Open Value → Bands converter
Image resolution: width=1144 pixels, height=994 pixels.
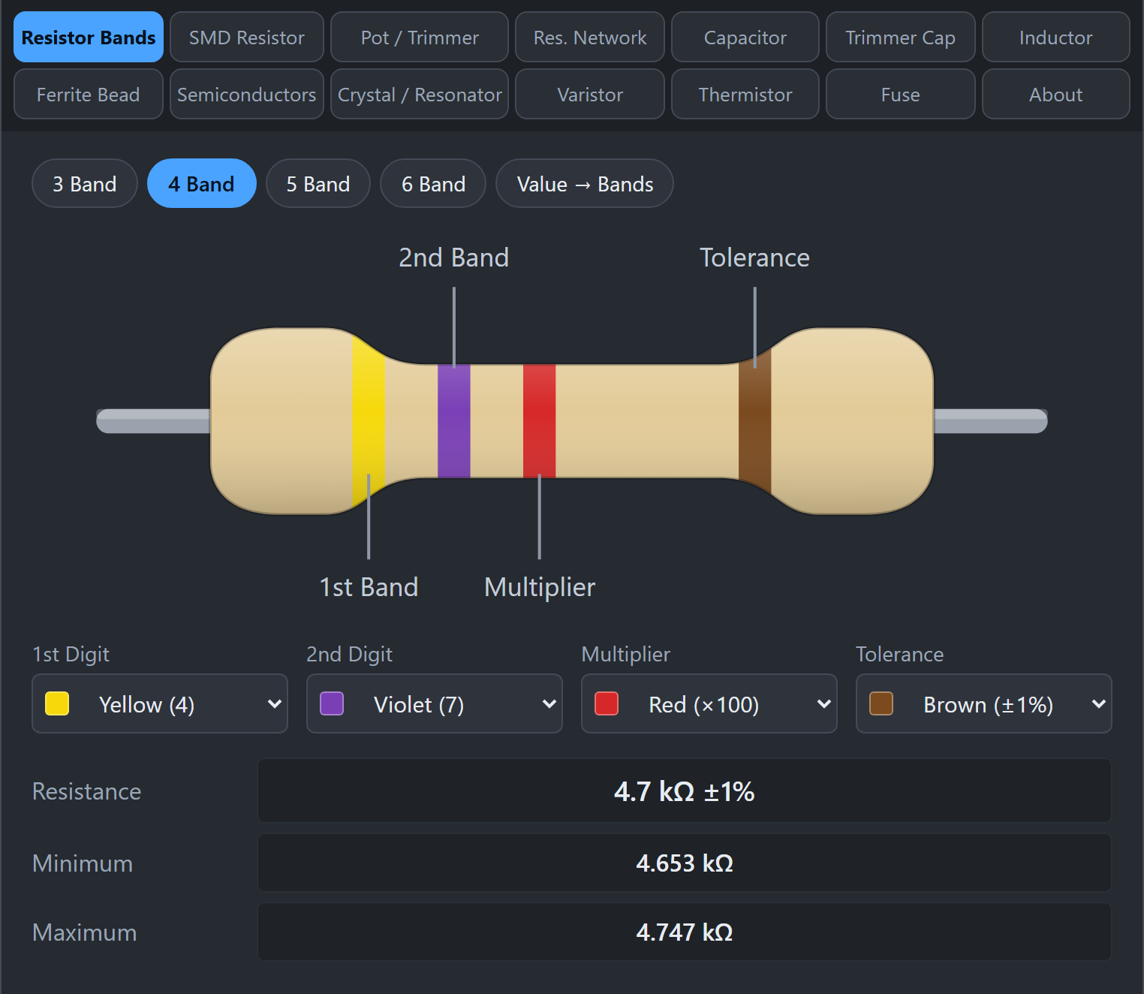coord(585,183)
